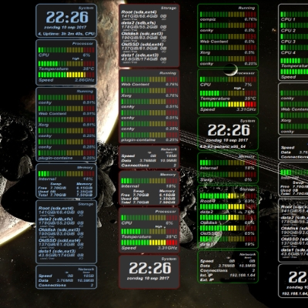Select OldSSD (sdd,ext4) in blue Storage panel
308x308 pixels.
click(59, 240)
